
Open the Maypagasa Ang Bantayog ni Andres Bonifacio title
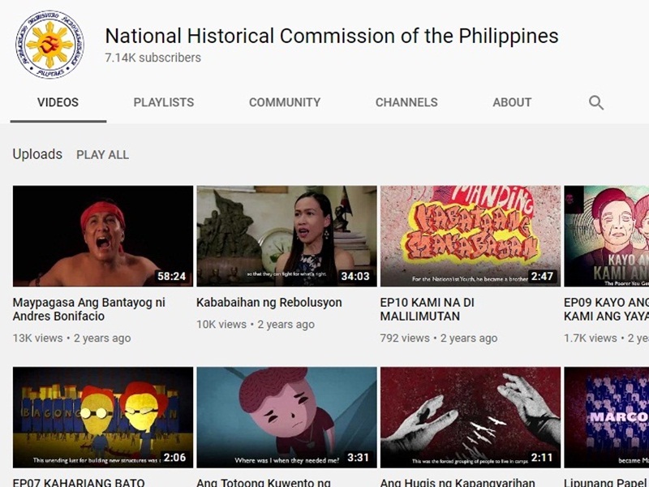pyautogui.click(x=89, y=309)
